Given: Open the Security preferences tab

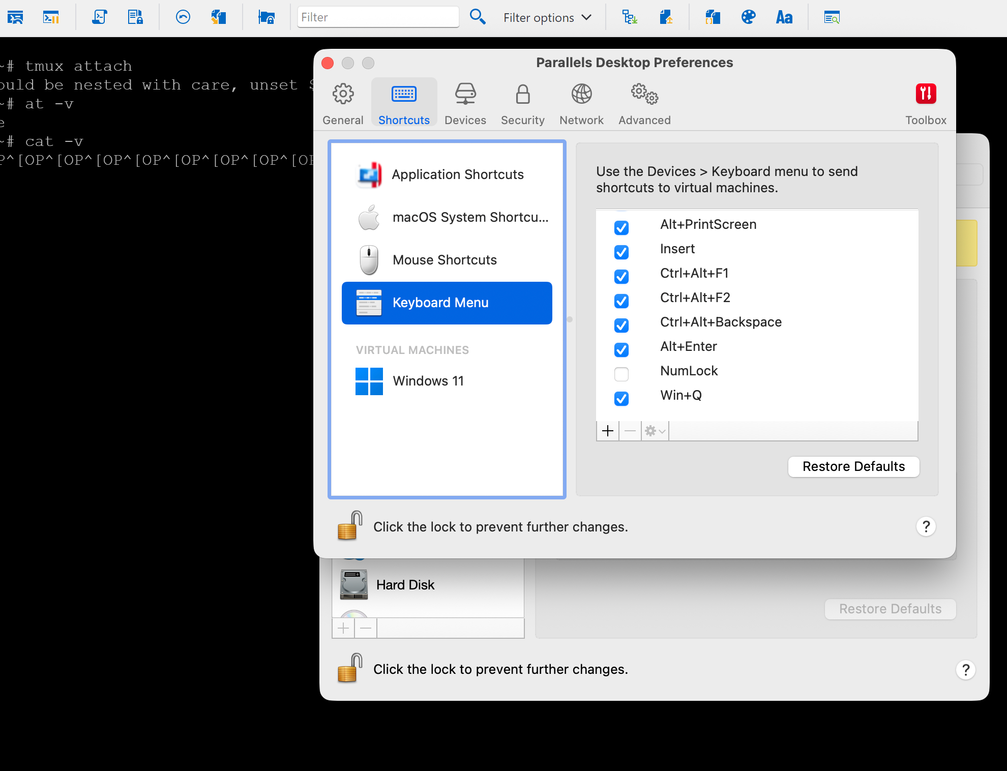Looking at the screenshot, I should (x=523, y=104).
